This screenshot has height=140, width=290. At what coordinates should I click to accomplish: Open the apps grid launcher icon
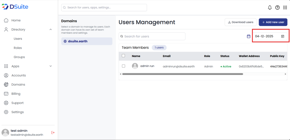pos(285,8)
